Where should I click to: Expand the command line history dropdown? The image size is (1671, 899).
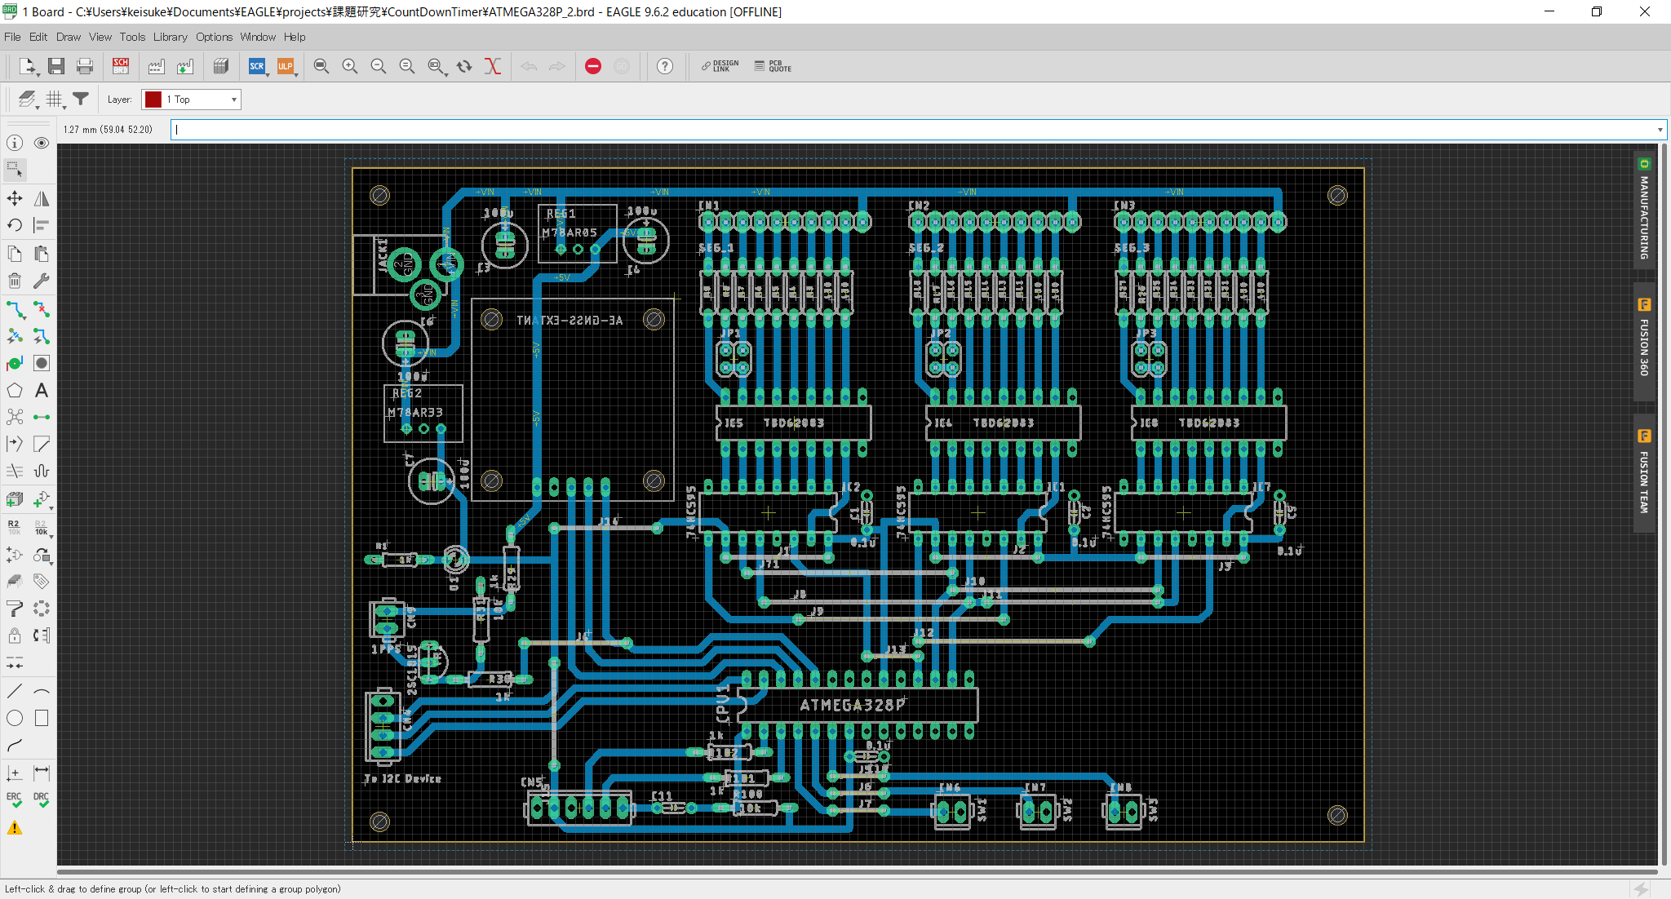point(1660,130)
